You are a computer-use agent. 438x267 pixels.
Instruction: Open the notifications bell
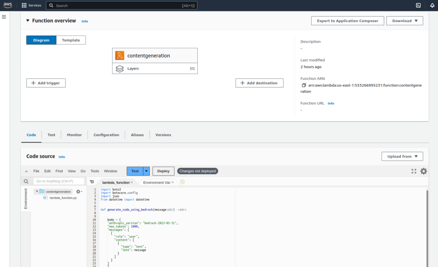(x=432, y=5)
